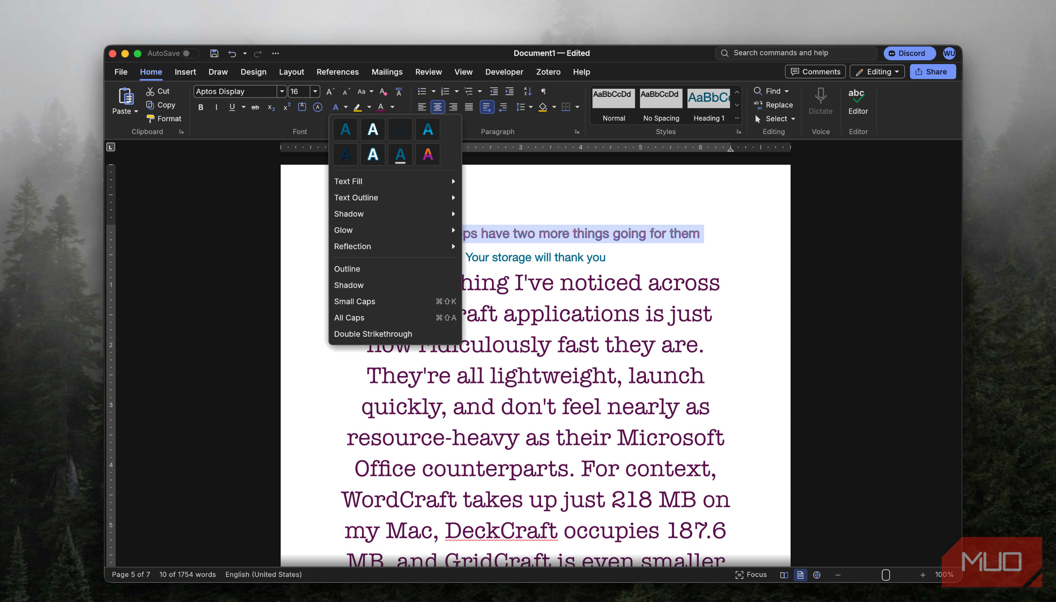Open the Glow submenu

tap(395, 230)
